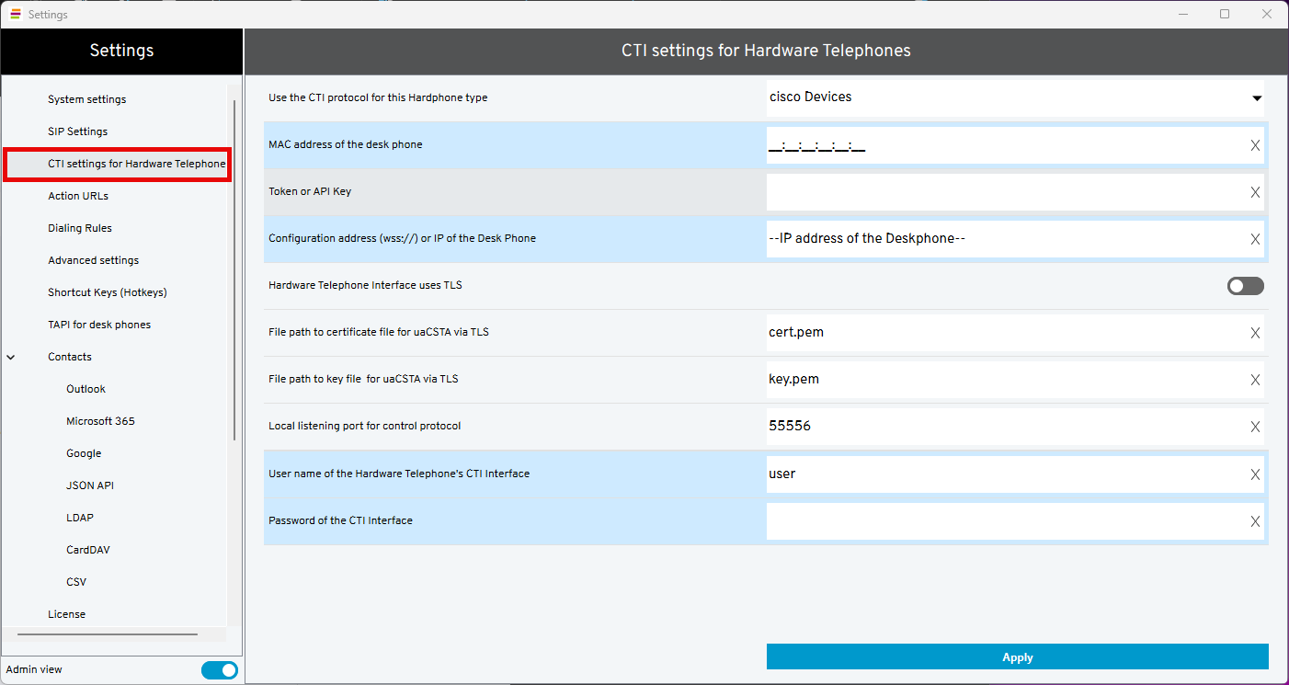Screen dimensions: 1289x685
Task: Click the sidebar horizontal scrollbar
Action: pos(107,634)
